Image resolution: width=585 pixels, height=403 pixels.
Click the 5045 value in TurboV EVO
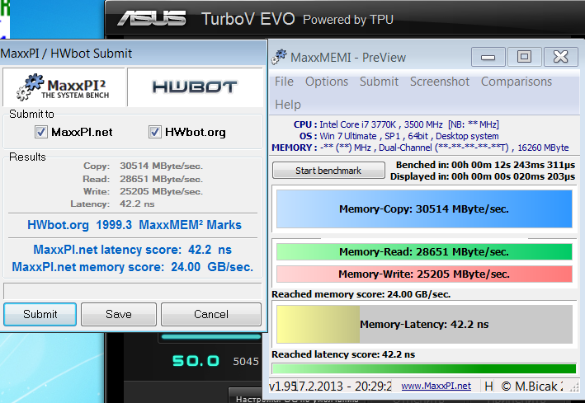[246, 361]
